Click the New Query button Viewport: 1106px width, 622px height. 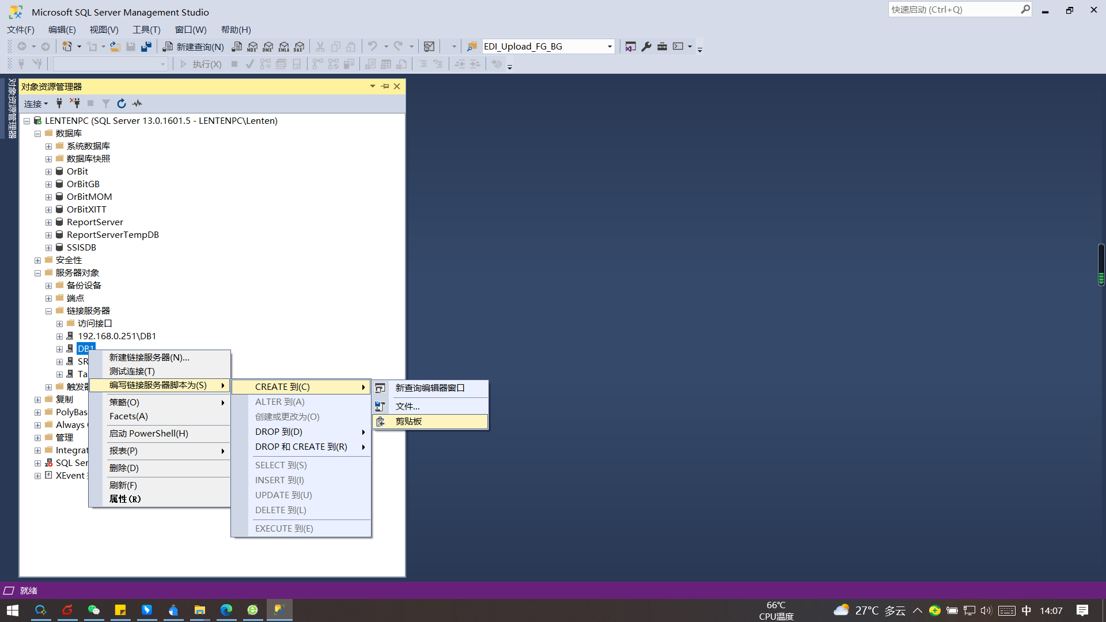coord(194,47)
